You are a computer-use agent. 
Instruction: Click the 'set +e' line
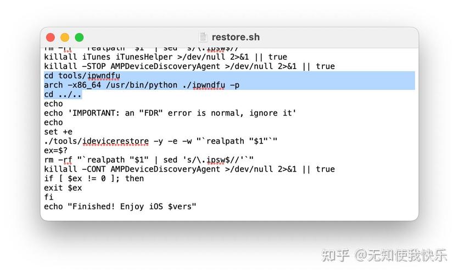click(x=58, y=132)
